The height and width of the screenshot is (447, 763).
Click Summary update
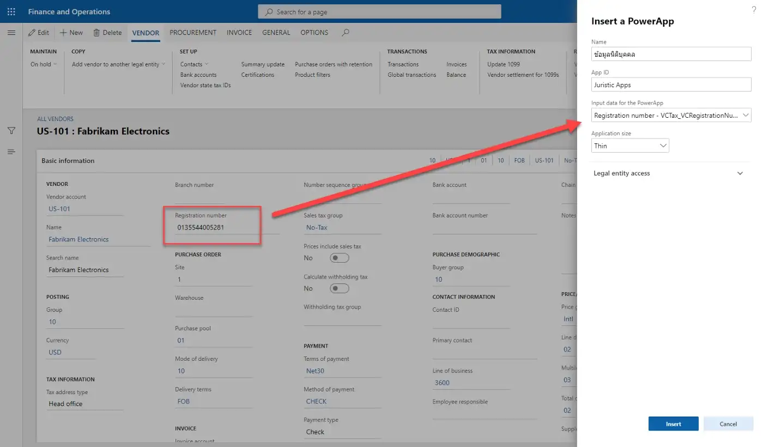263,64
